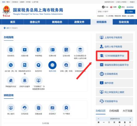The image size is (137, 126).
Task: Open the highlighted 税务注销 power icon
Action: [52, 65]
